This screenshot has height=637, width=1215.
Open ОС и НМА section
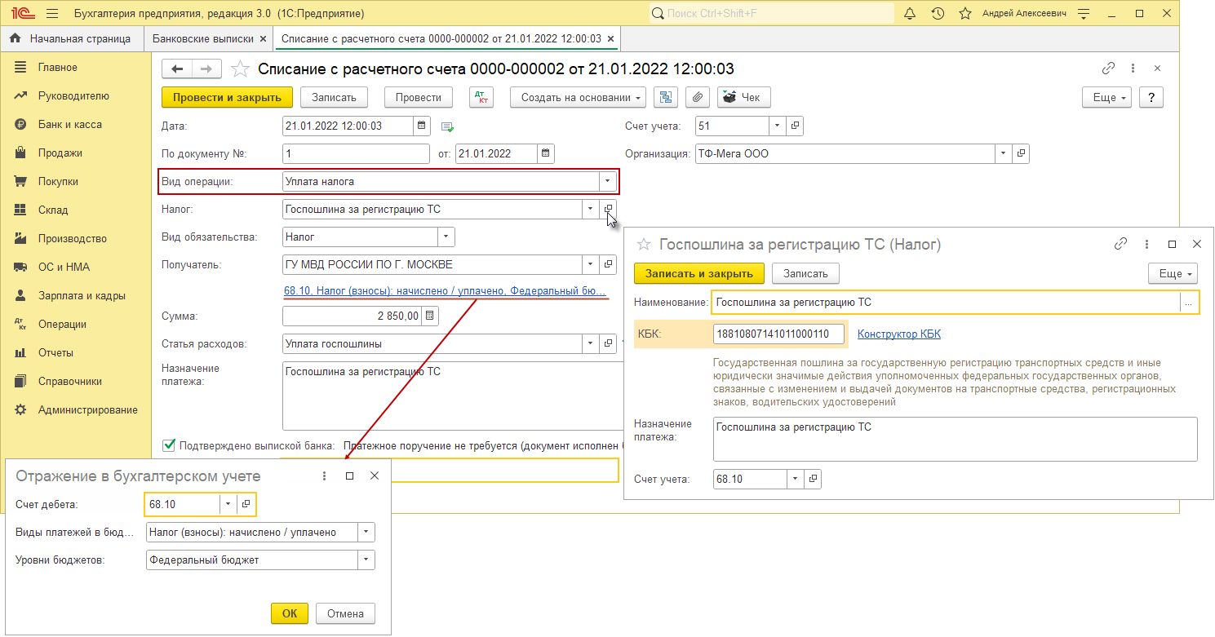pos(64,267)
